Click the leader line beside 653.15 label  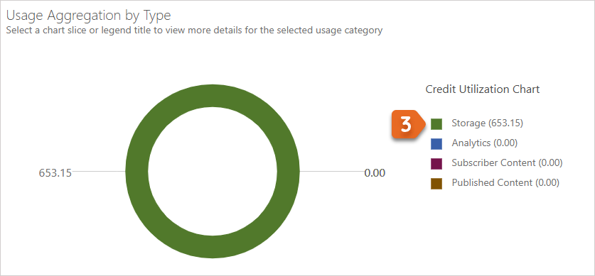pos(99,172)
